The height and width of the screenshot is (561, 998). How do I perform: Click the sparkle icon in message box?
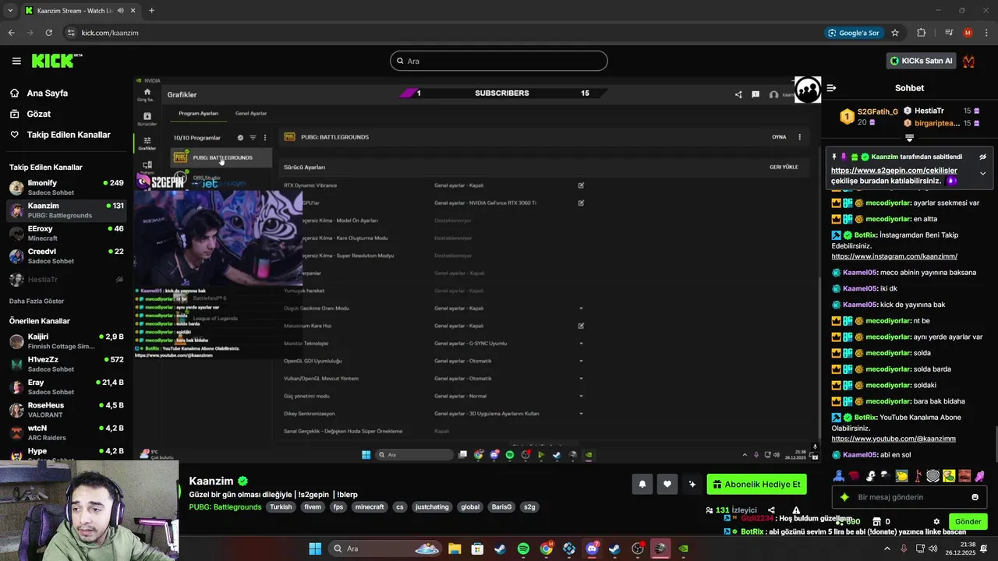pyautogui.click(x=844, y=497)
